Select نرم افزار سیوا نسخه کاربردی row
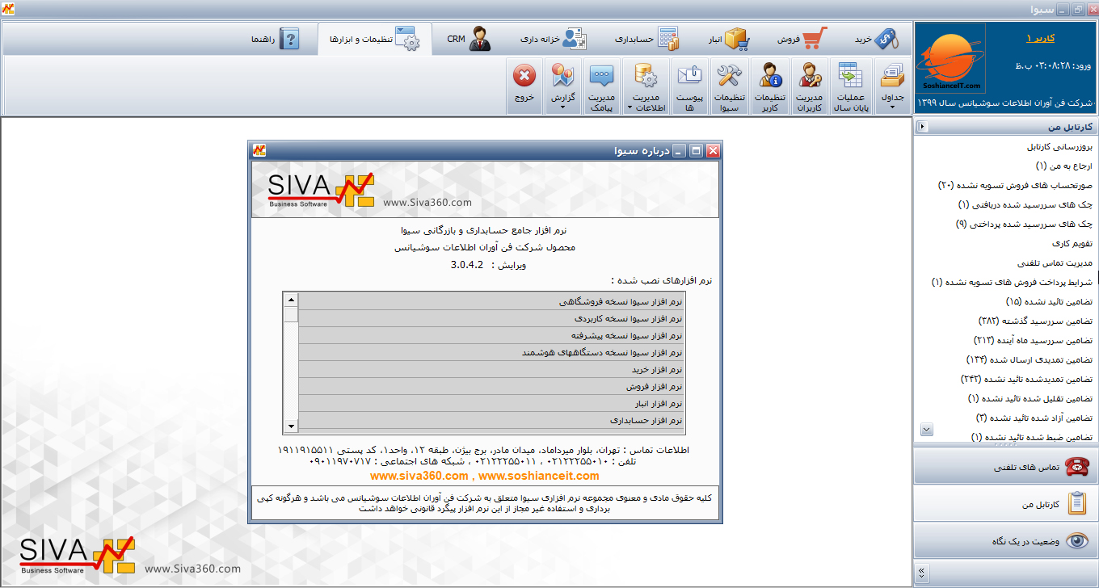The image size is (1099, 588). coord(491,318)
